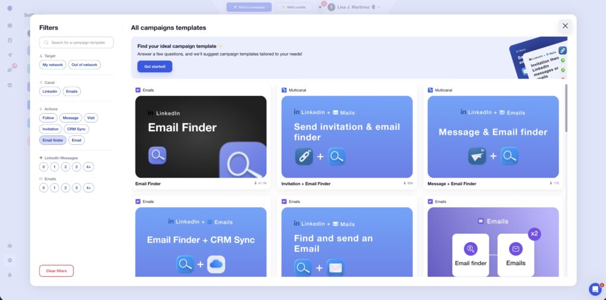Click the settings gear in left sidebar

pos(9,260)
